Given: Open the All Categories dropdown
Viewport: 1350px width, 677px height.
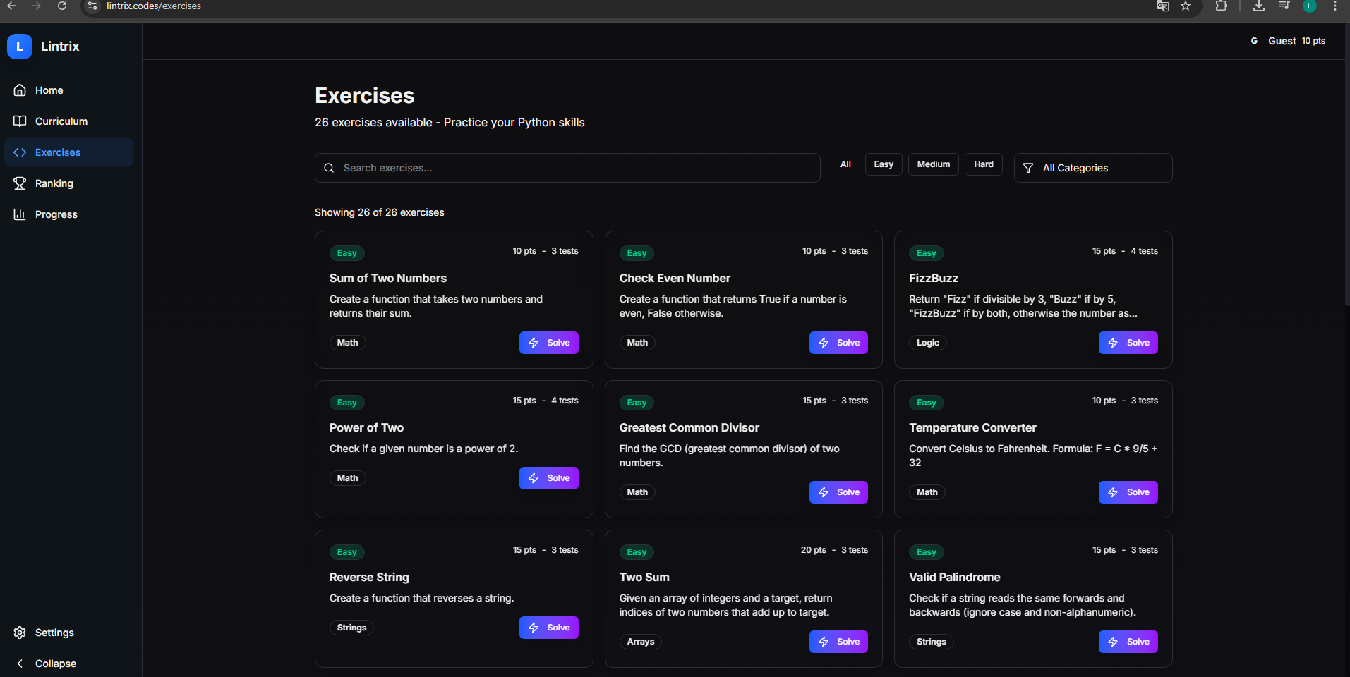Looking at the screenshot, I should coord(1092,168).
